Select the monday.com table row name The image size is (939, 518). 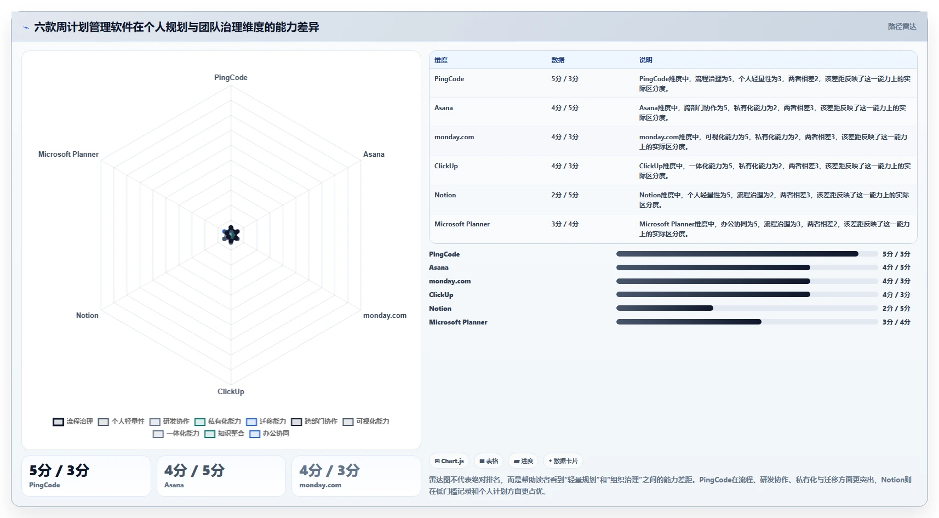pos(454,137)
